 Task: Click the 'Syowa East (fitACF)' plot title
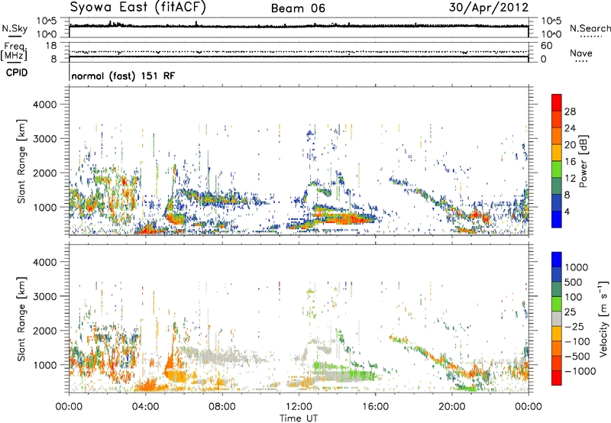point(138,8)
